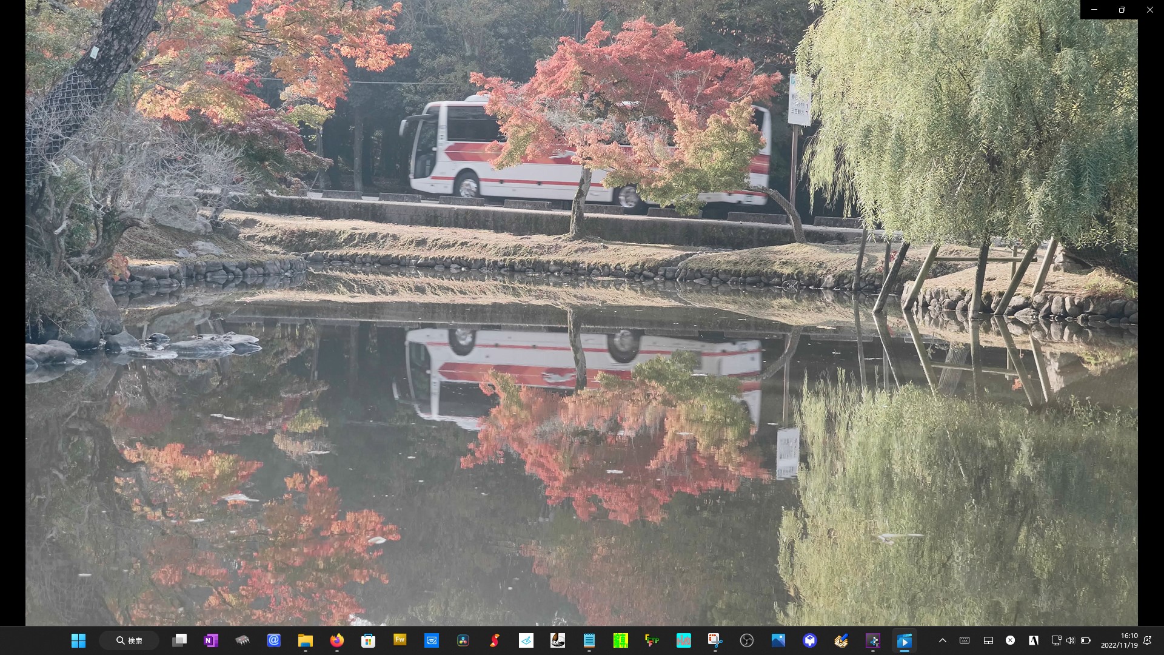Image resolution: width=1164 pixels, height=655 pixels.
Task: Click the battery status tray icon
Action: tap(1085, 640)
